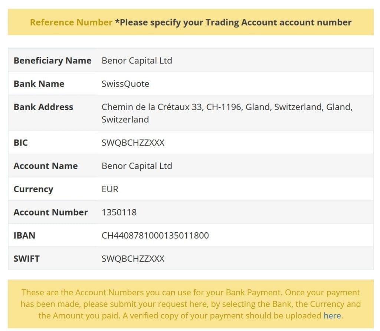380x331 pixels.
Task: Click the Bank Name label
Action: point(39,84)
